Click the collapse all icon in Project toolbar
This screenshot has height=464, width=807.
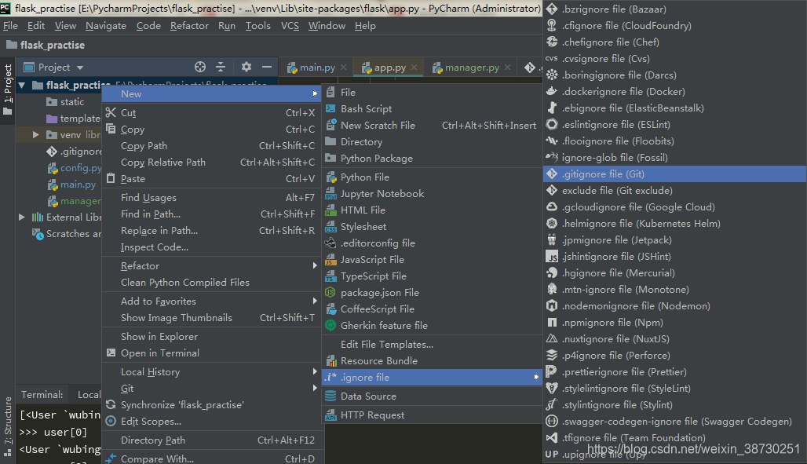[x=221, y=67]
